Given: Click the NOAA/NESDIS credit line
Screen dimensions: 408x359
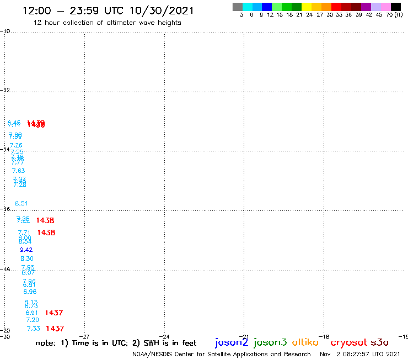Looking at the screenshot, I should point(222,354).
